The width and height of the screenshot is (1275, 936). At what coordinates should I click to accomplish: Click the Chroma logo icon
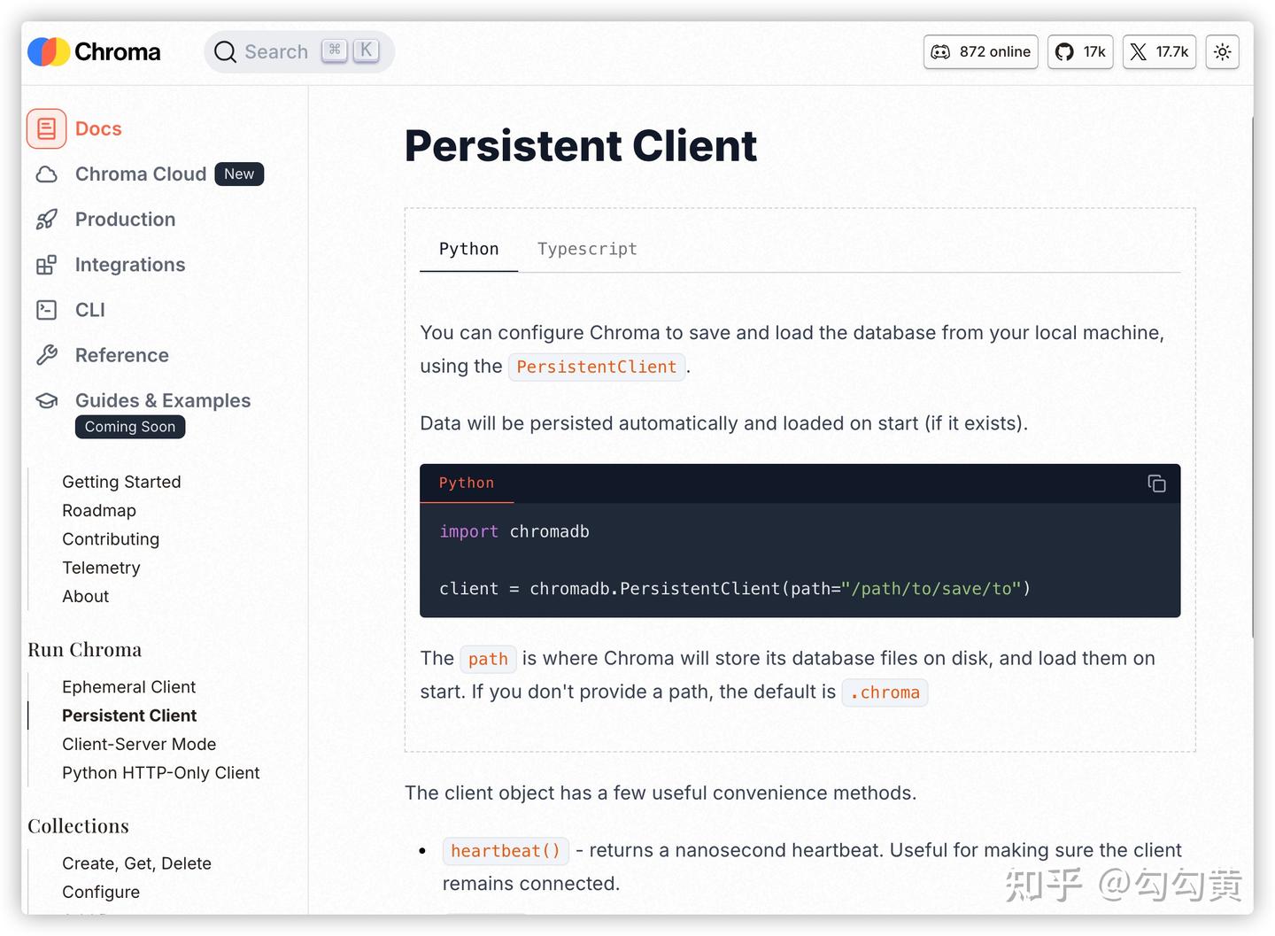49,52
